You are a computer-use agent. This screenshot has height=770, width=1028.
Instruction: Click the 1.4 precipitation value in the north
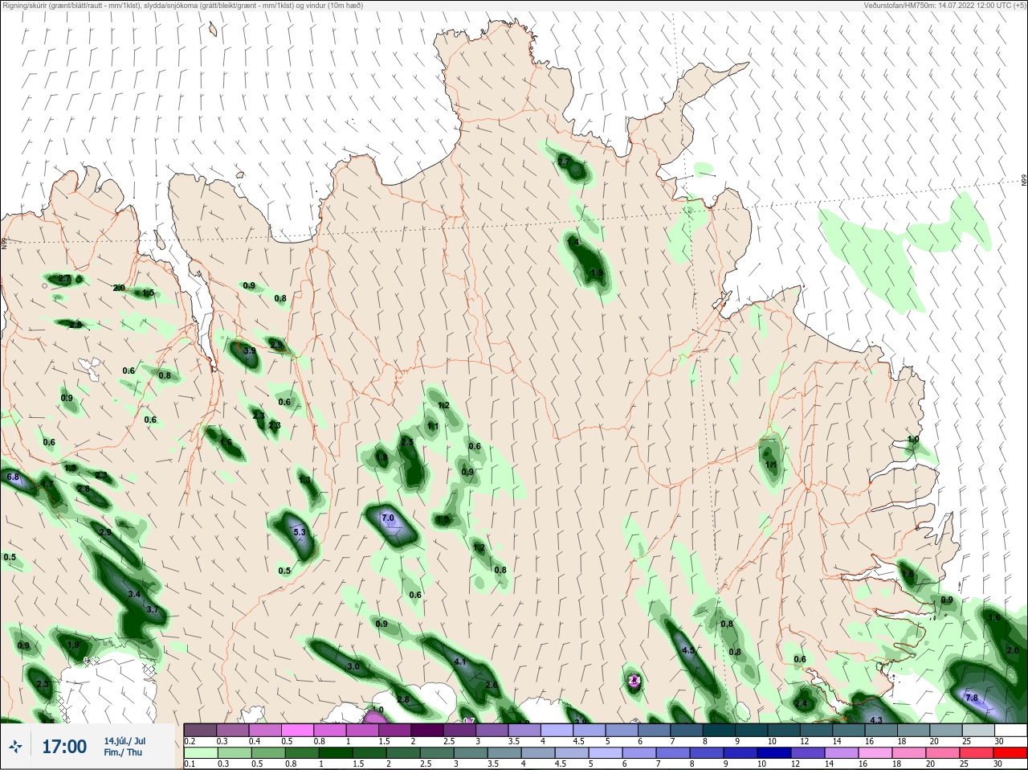(x=573, y=242)
